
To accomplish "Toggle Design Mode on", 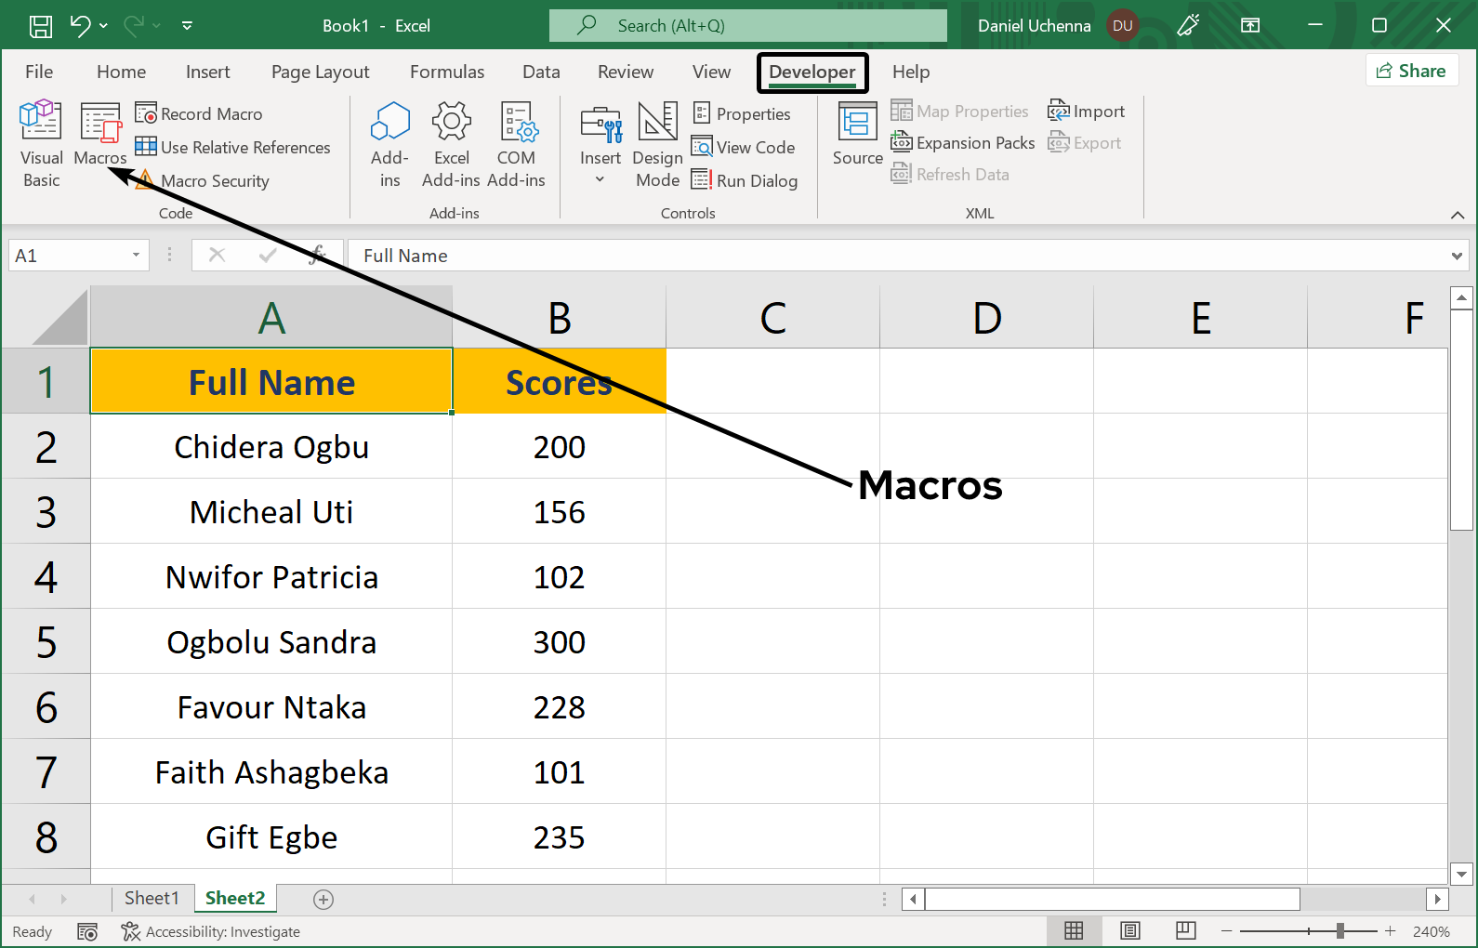I will coord(657,144).
